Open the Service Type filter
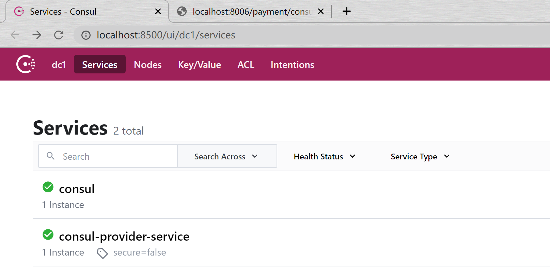 pos(420,157)
